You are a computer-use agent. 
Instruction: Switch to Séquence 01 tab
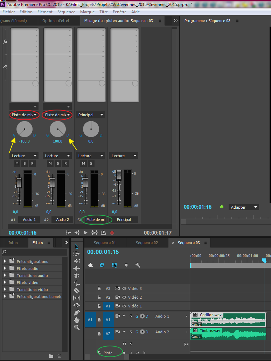105,243
